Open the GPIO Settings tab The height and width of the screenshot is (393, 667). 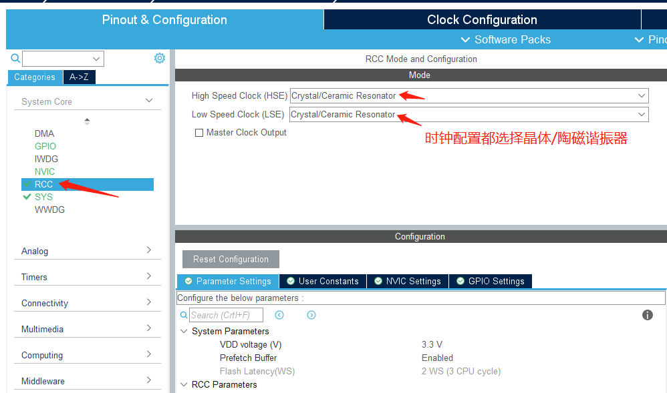[491, 282]
